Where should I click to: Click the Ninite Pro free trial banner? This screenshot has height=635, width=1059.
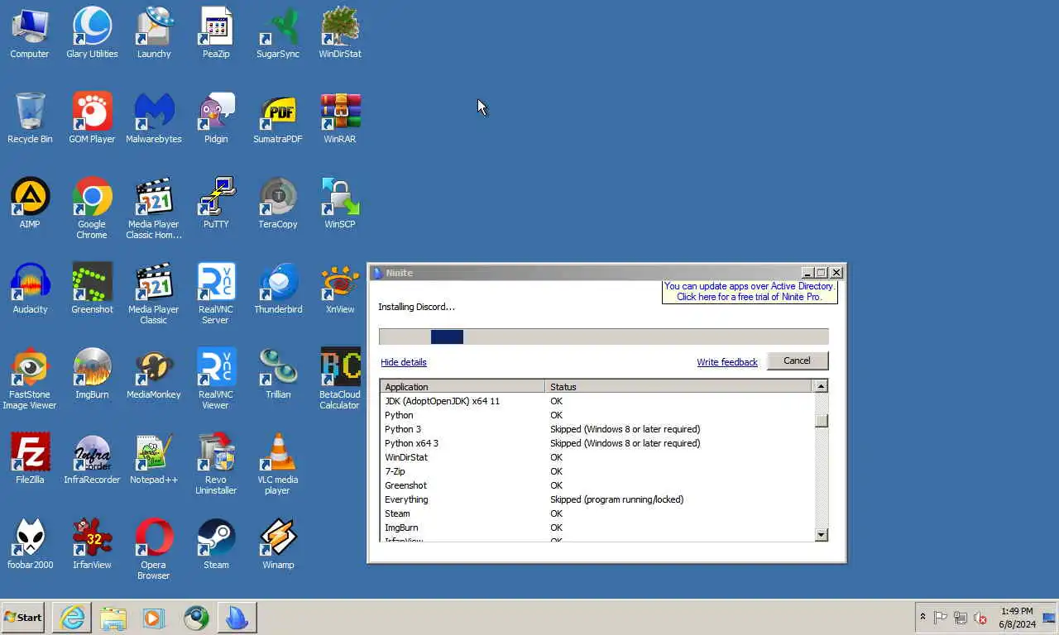point(750,292)
